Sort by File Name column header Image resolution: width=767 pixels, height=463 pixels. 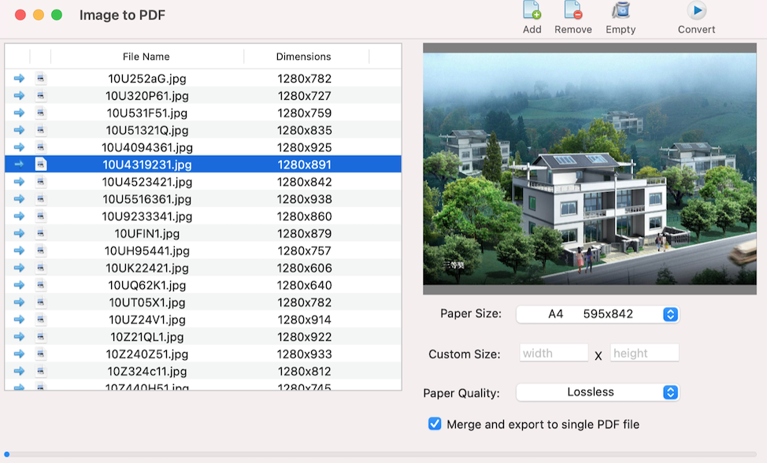146,57
